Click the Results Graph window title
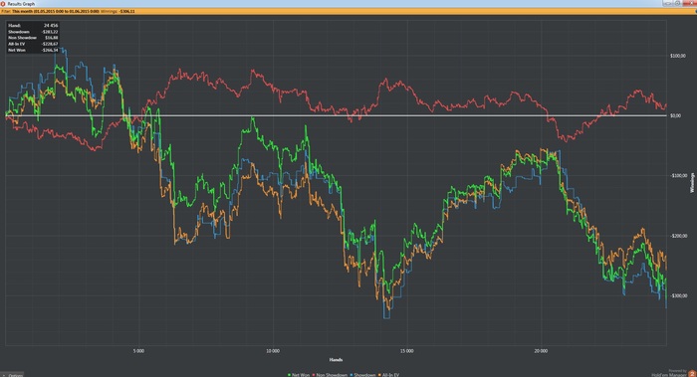 (x=21, y=4)
